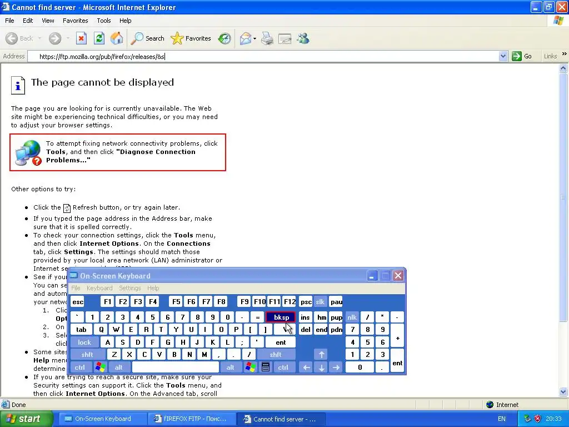Click the psc print screen key
569x427 pixels.
point(306,302)
